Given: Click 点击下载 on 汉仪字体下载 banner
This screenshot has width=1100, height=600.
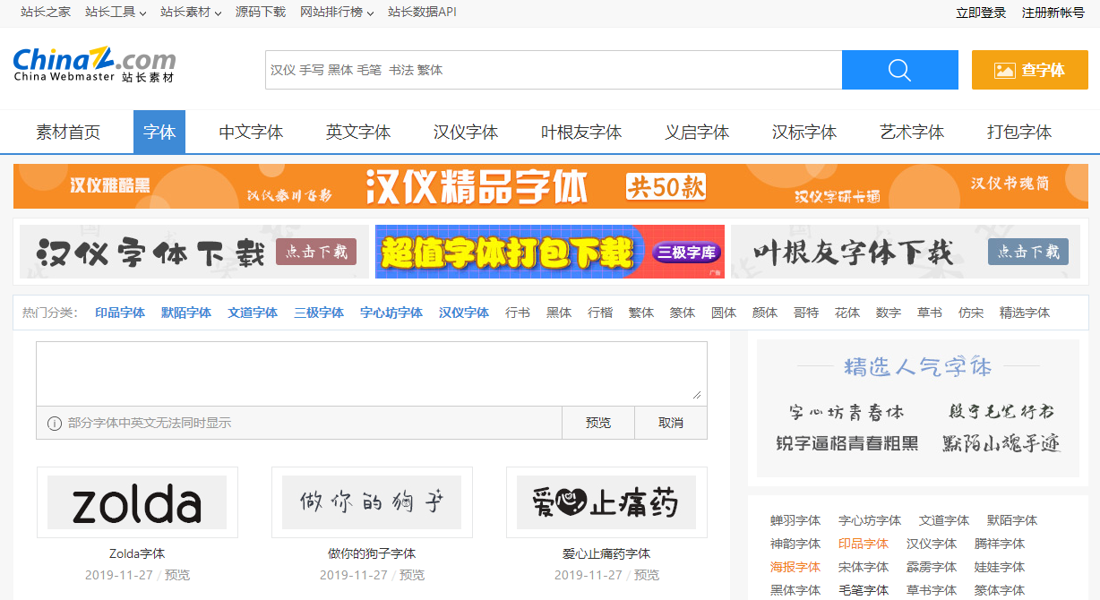Looking at the screenshot, I should coord(315,252).
